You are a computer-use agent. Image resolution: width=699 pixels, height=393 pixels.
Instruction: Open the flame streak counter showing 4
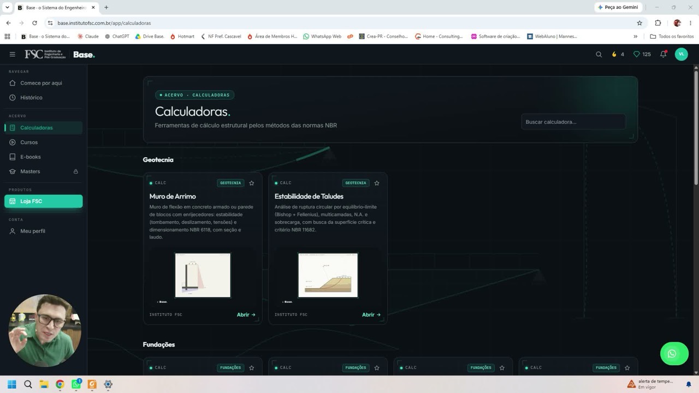click(618, 55)
